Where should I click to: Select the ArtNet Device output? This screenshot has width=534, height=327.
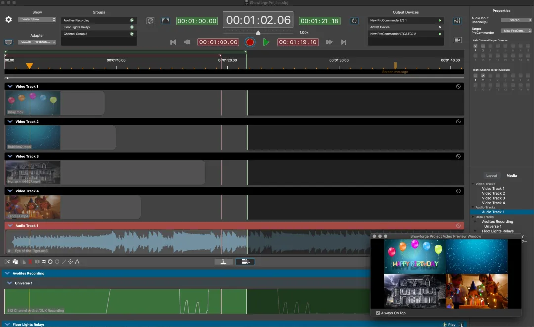(x=405, y=27)
